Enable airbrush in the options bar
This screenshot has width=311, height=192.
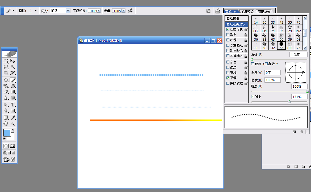click(130, 11)
